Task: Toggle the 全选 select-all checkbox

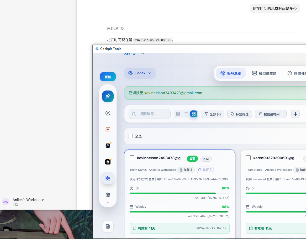Action: 131,136
